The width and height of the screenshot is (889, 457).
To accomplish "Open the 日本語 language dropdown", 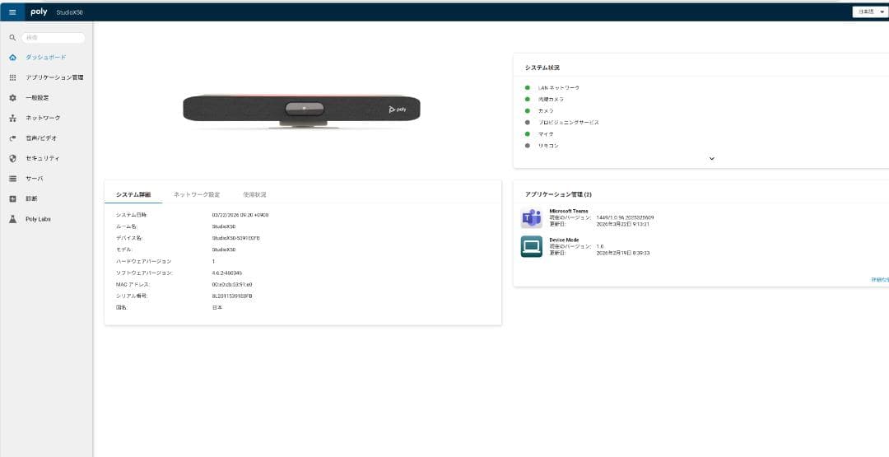I will [870, 12].
